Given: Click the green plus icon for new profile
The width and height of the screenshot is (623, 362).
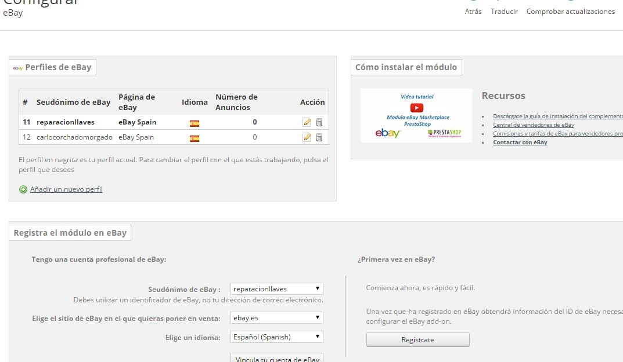Looking at the screenshot, I should (23, 189).
